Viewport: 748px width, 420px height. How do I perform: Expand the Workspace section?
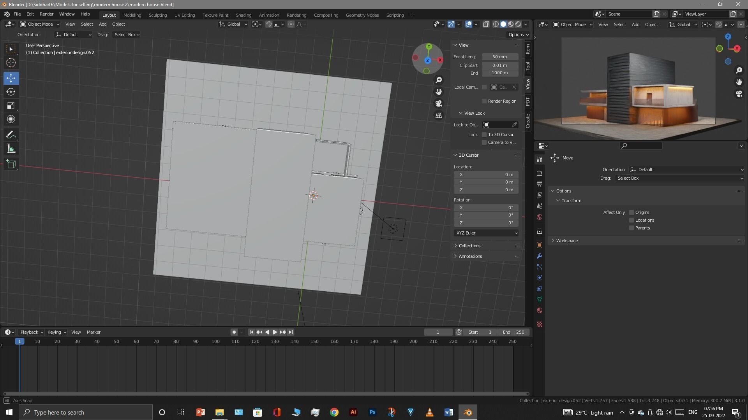(566, 241)
